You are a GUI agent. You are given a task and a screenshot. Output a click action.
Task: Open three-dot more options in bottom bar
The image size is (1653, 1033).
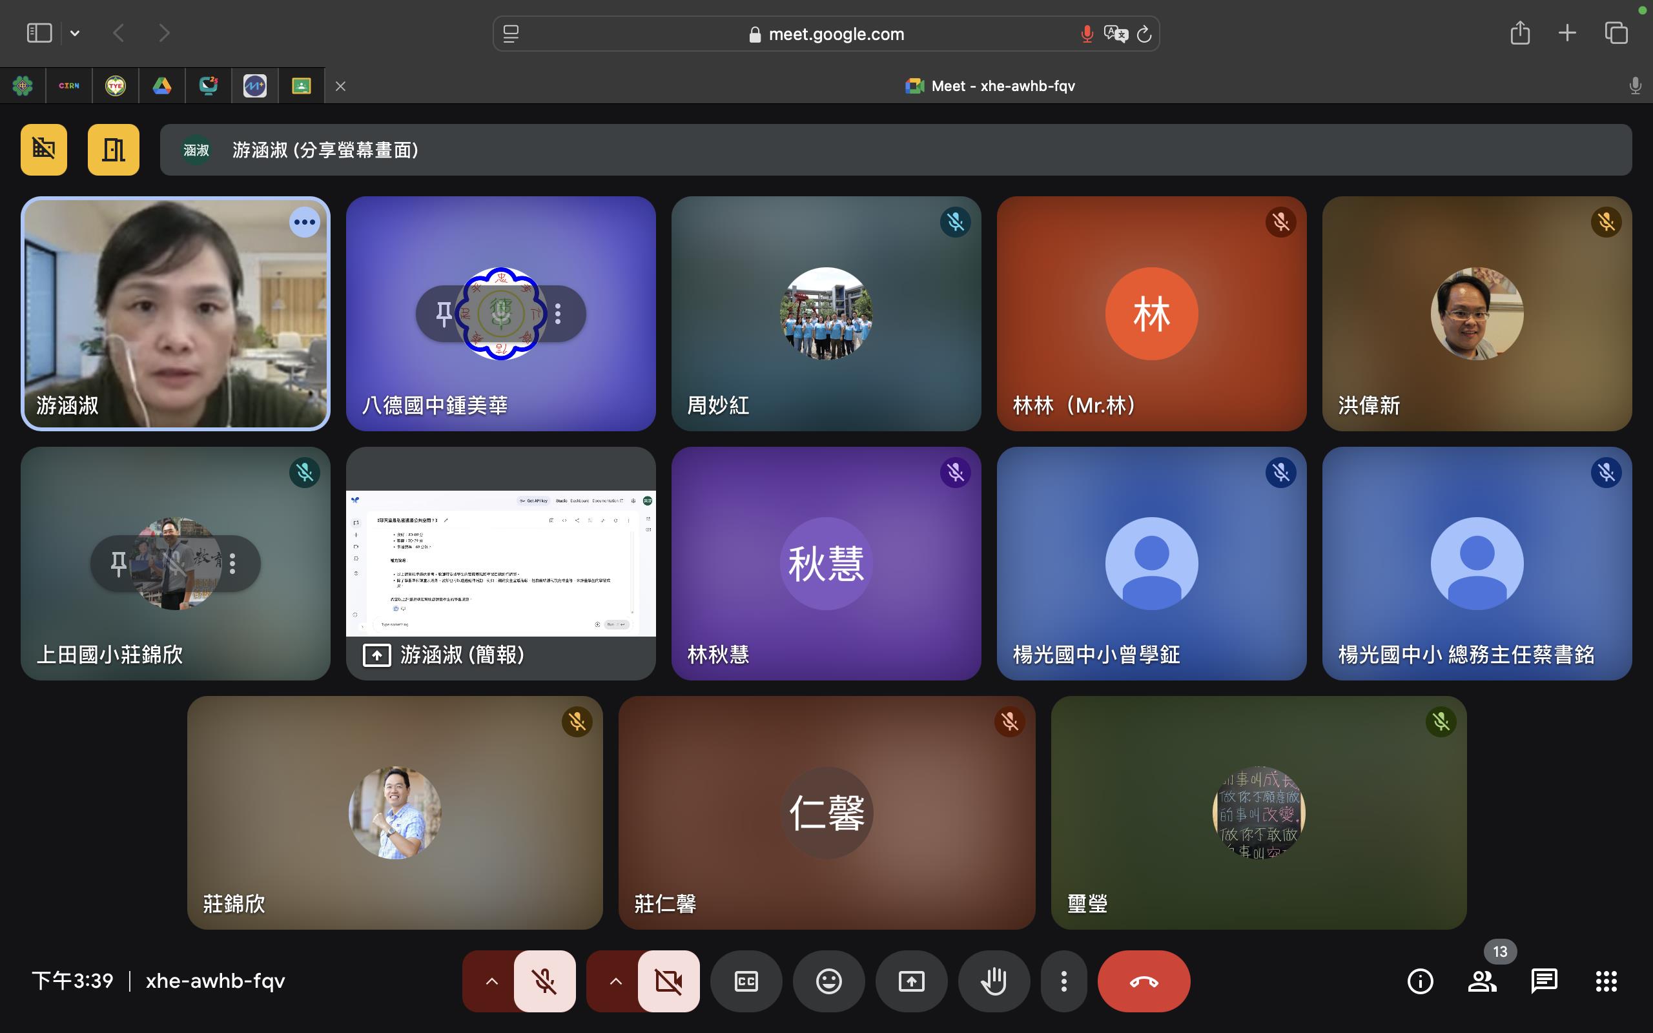click(1063, 981)
